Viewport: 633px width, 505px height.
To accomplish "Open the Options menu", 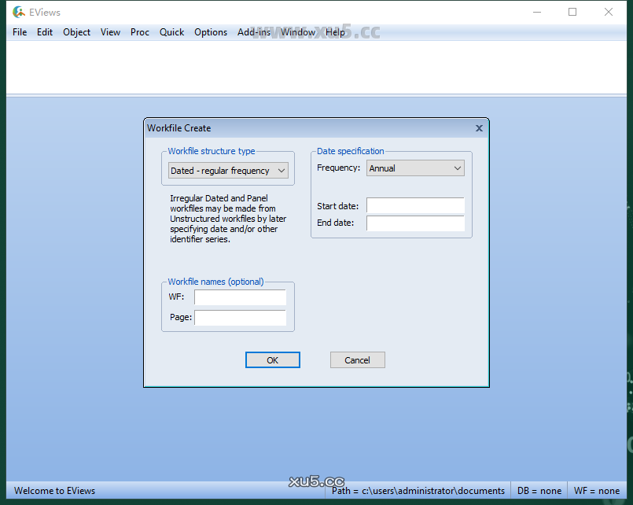I will pos(211,32).
